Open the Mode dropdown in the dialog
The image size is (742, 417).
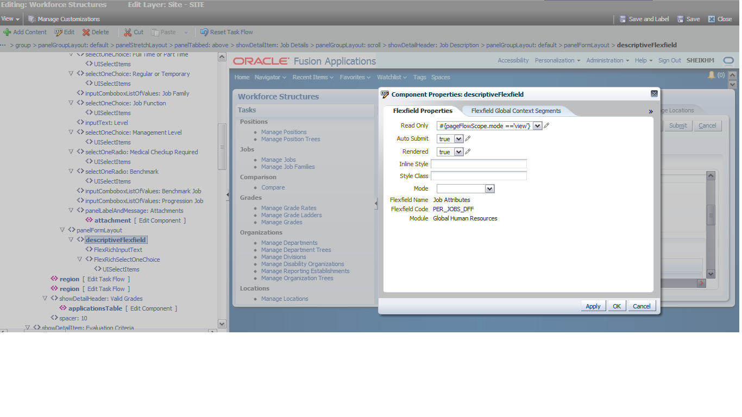tap(488, 188)
